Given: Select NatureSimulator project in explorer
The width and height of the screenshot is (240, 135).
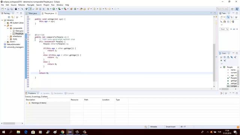Looking at the screenshot, I should [13, 44].
